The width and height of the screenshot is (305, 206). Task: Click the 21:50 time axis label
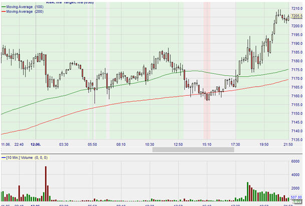point(288,144)
